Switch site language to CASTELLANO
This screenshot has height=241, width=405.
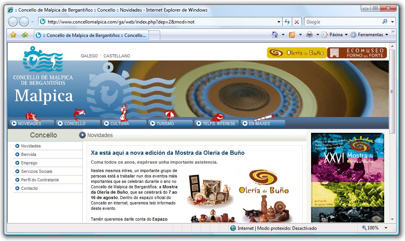pyautogui.click(x=117, y=56)
